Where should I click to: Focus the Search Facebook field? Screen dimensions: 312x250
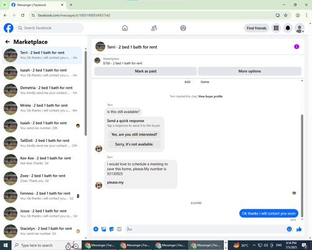click(49, 28)
